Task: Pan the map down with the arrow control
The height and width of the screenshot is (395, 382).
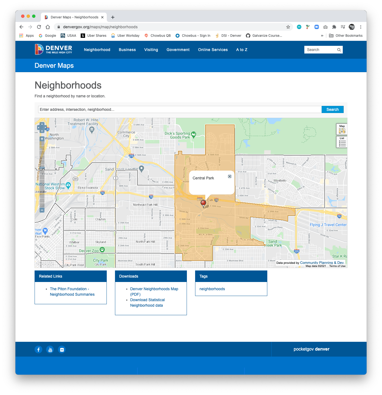Action: 42,131
